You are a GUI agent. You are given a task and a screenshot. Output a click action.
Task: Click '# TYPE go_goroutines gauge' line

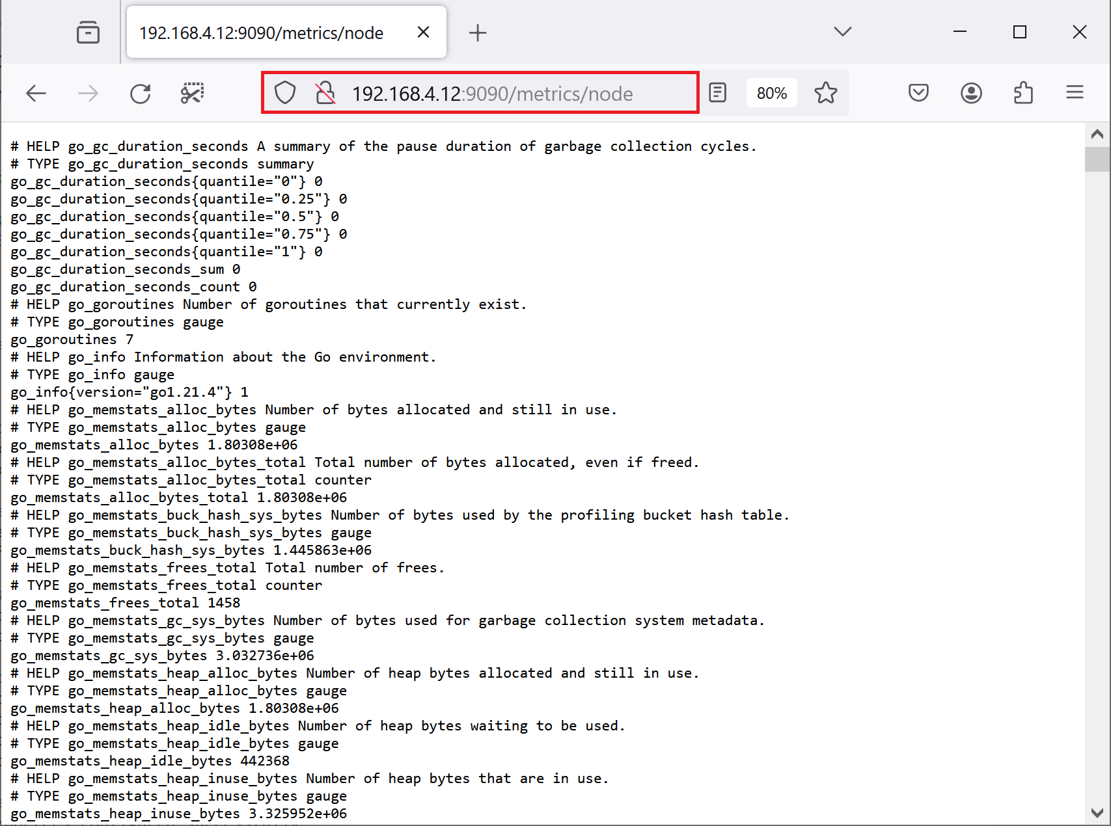pyautogui.click(x=117, y=322)
